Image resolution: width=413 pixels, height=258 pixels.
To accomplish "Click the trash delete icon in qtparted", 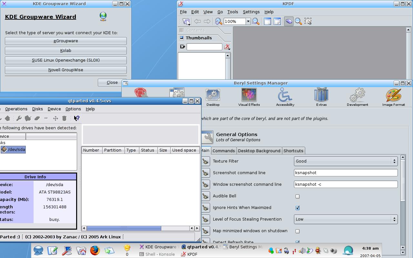I will pyautogui.click(x=64, y=118).
